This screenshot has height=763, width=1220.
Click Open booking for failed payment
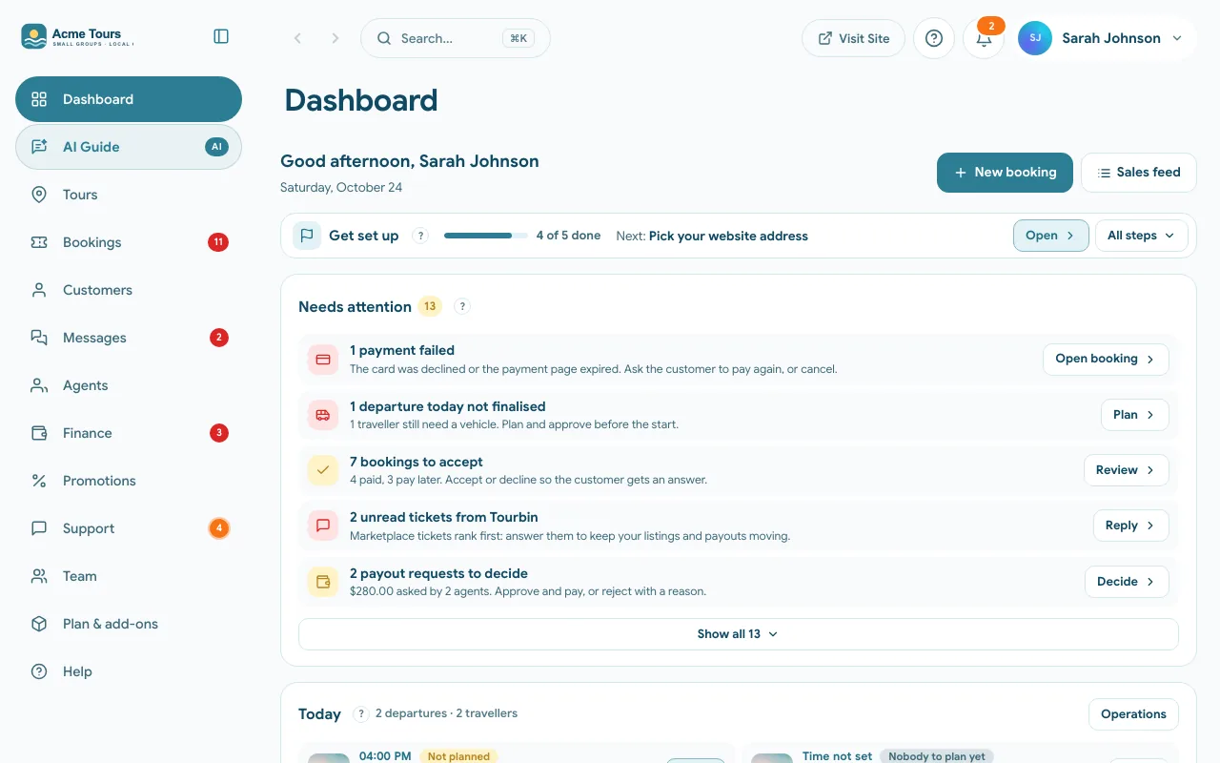[1106, 360]
